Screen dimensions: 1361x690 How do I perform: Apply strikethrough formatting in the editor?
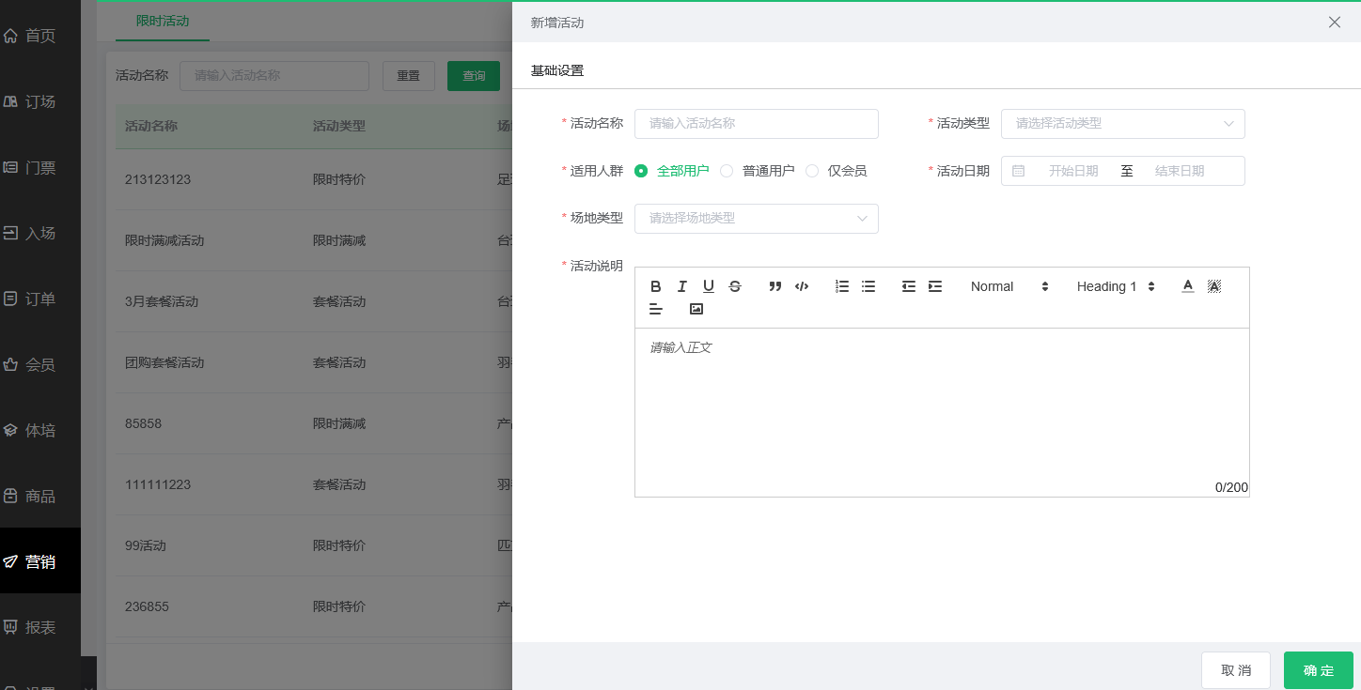click(x=734, y=286)
